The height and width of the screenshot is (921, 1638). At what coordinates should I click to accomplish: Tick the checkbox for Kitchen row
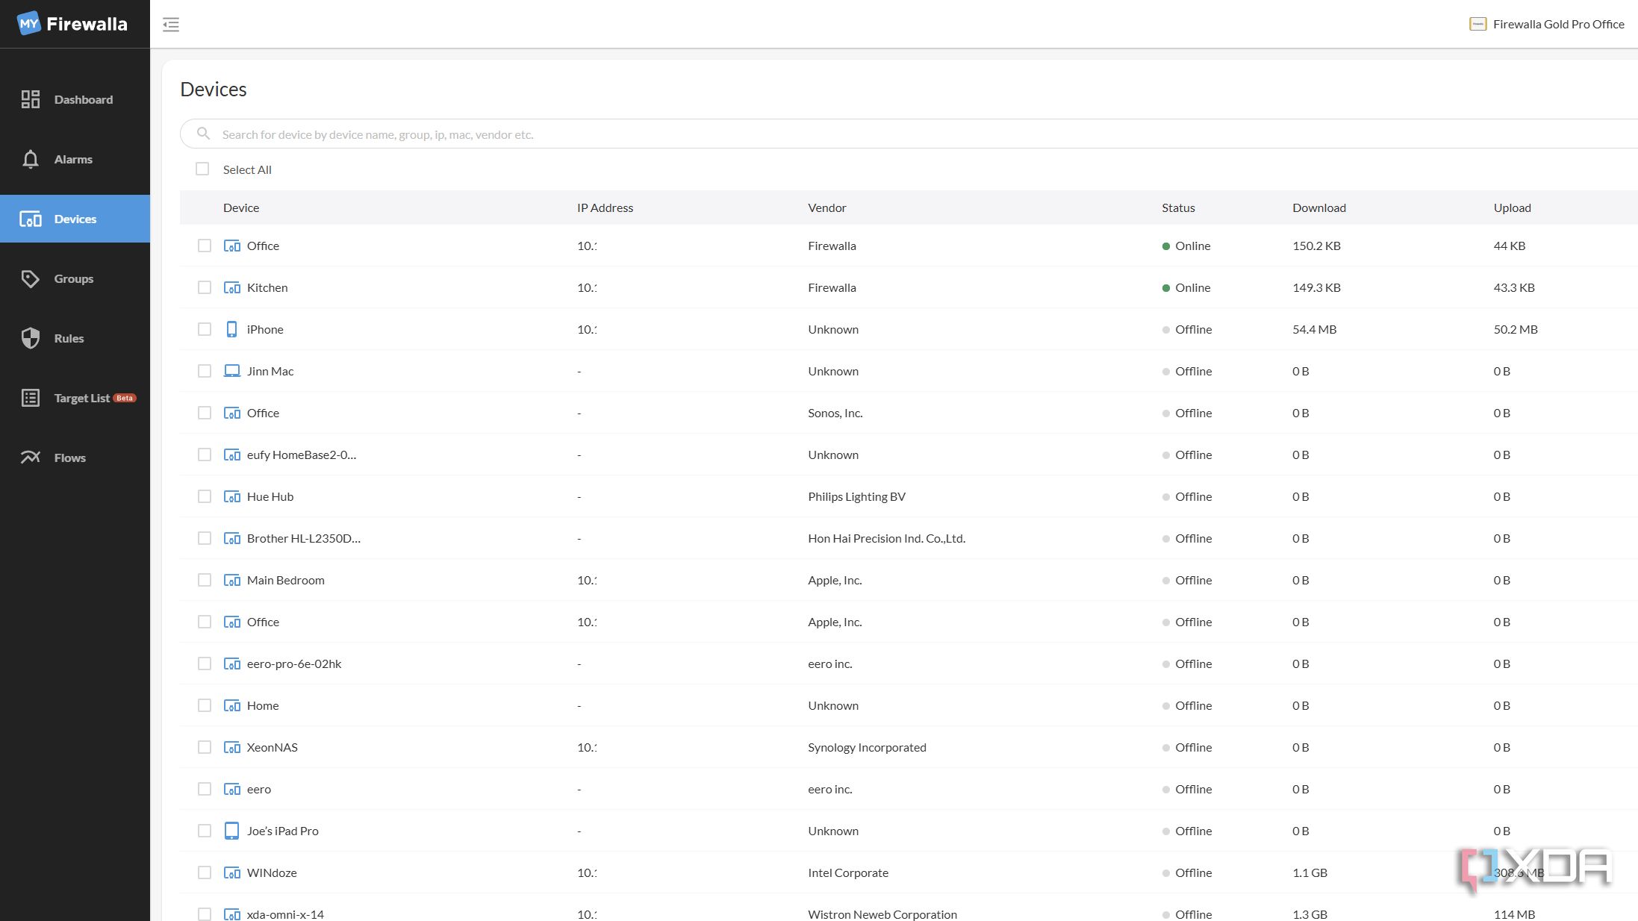(x=205, y=287)
